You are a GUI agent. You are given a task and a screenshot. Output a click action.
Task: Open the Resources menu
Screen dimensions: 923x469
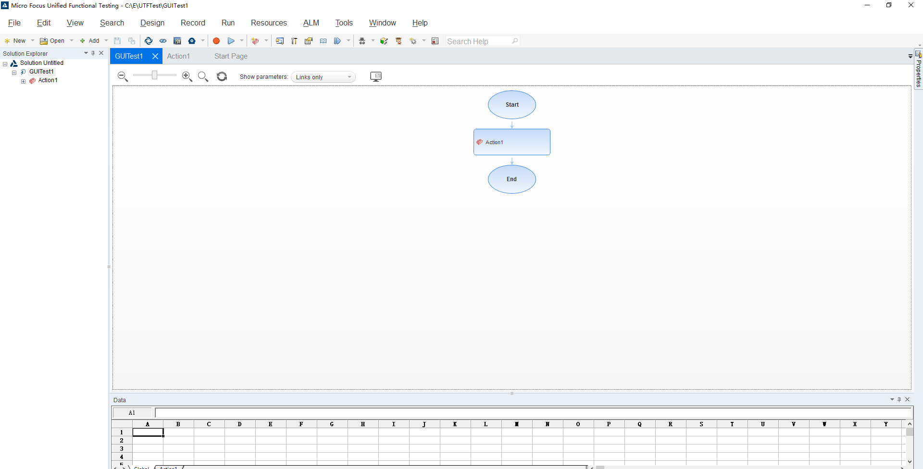coord(269,23)
